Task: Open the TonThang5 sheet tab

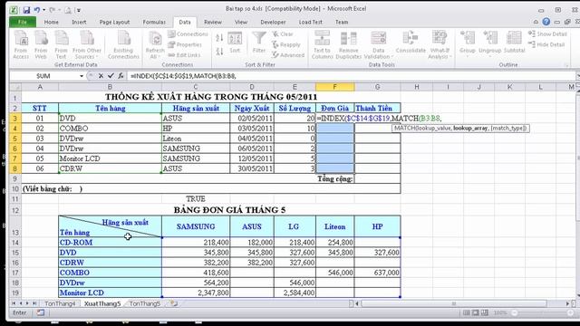Action: [x=145, y=303]
